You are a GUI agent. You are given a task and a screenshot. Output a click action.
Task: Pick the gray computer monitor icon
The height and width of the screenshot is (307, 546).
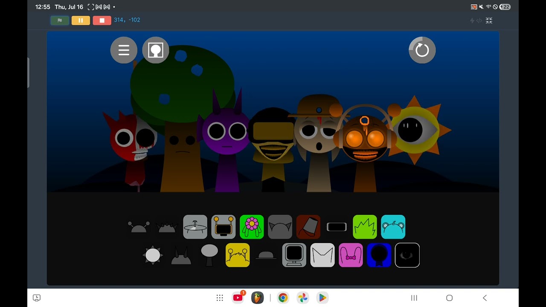(x=294, y=255)
